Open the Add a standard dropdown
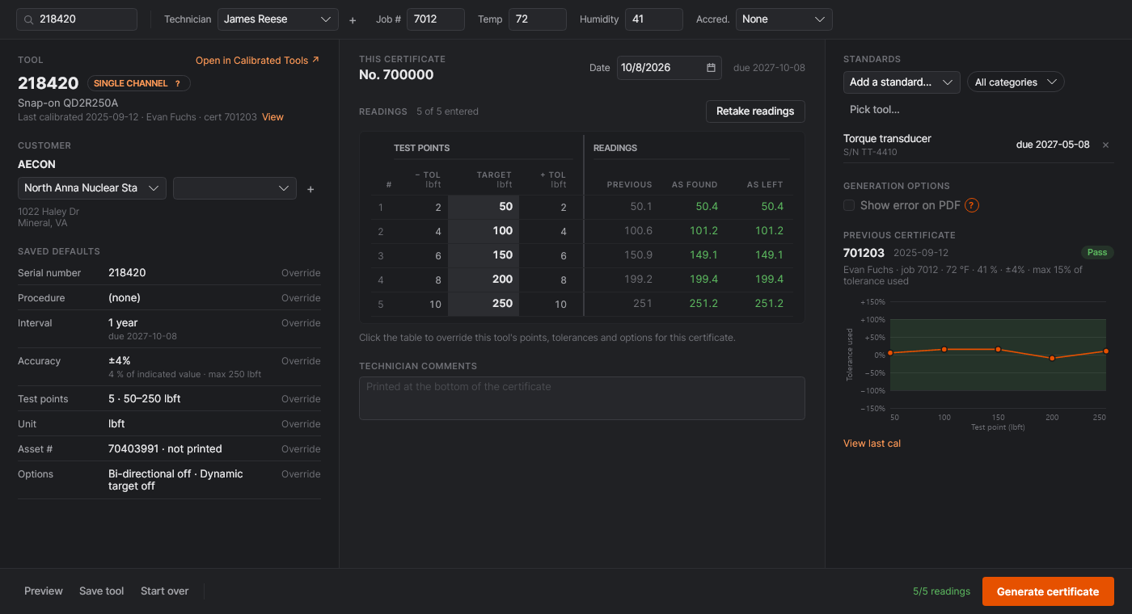The height and width of the screenshot is (614, 1132). pyautogui.click(x=902, y=82)
